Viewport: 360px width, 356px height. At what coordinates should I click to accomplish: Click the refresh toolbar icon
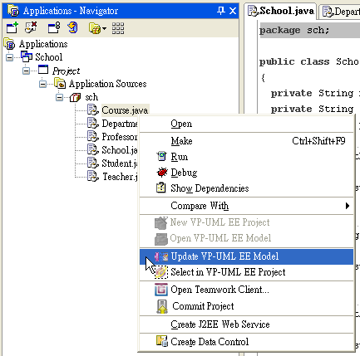pos(73,28)
